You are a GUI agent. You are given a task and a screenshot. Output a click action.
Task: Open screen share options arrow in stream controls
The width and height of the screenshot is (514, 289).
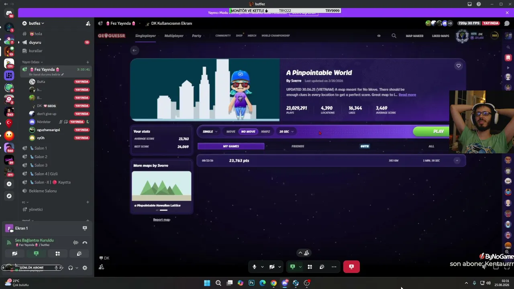tap(300, 267)
